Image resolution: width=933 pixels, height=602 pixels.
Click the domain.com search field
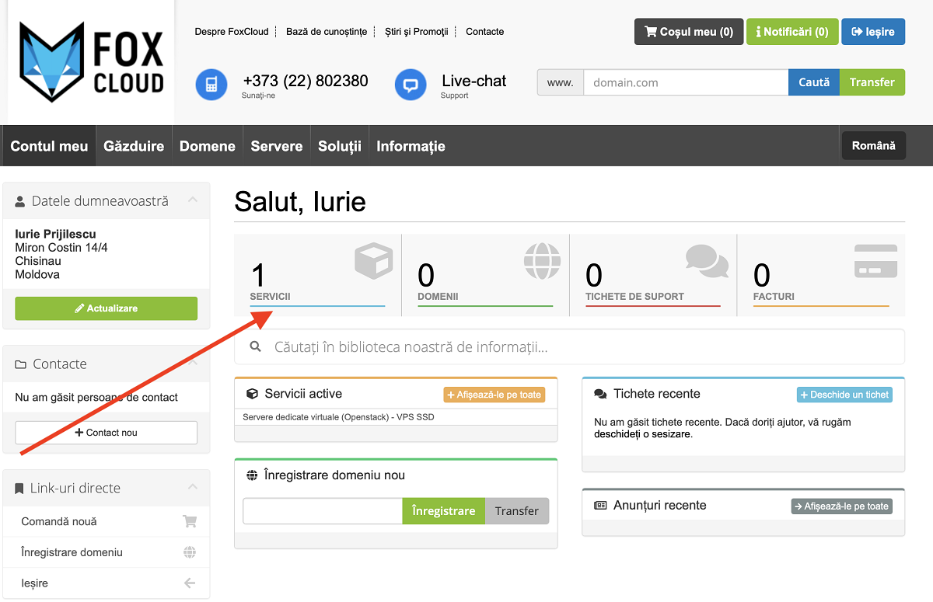(685, 82)
